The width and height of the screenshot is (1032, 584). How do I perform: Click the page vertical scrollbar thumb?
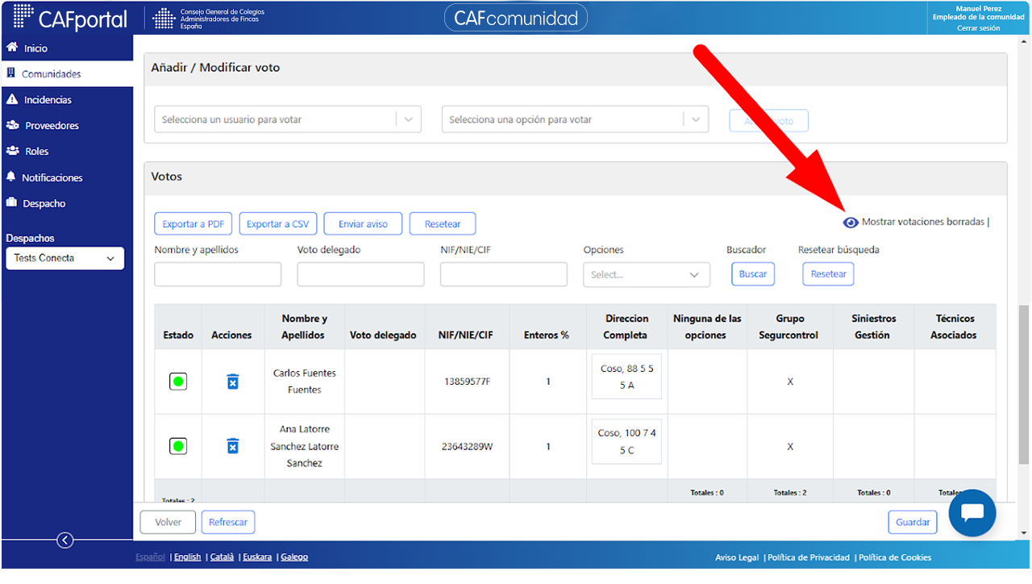[1024, 384]
